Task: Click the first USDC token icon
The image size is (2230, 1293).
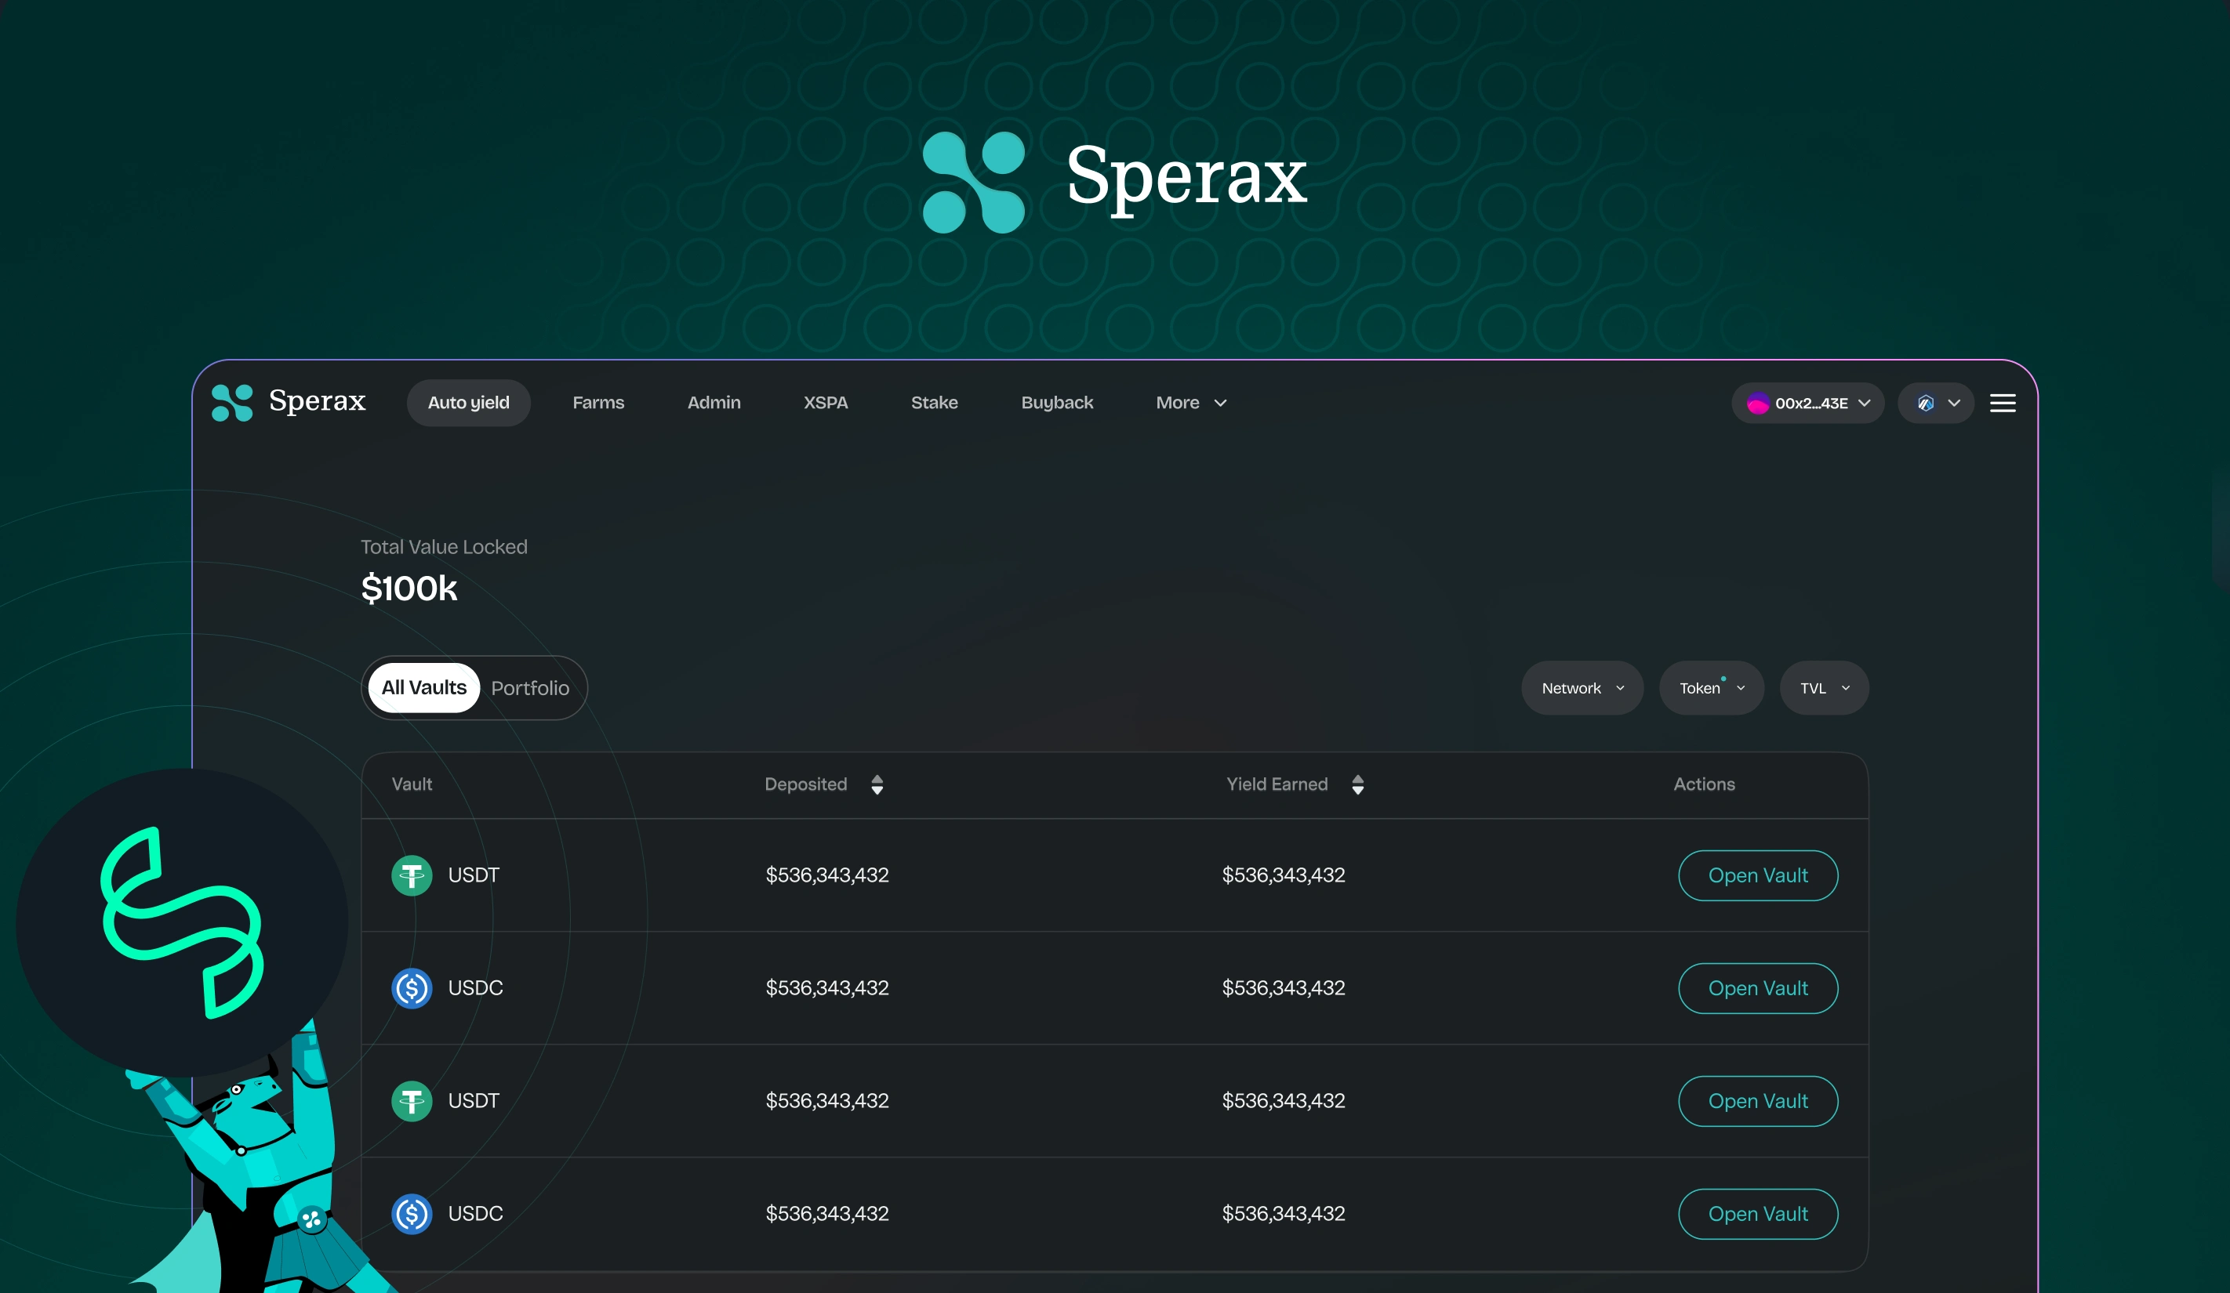Action: 412,988
